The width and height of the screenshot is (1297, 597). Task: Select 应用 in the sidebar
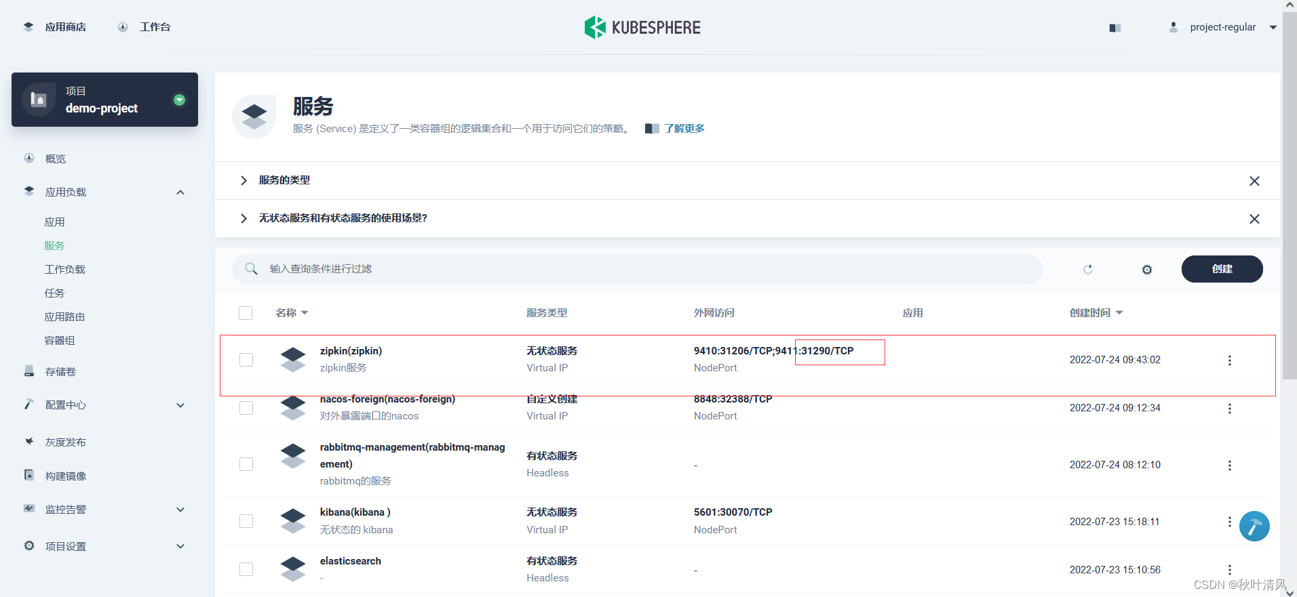pyautogui.click(x=54, y=222)
